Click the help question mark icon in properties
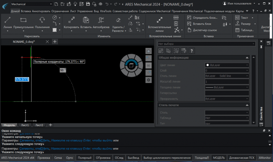The image size is (273, 162). [x=192, y=51]
